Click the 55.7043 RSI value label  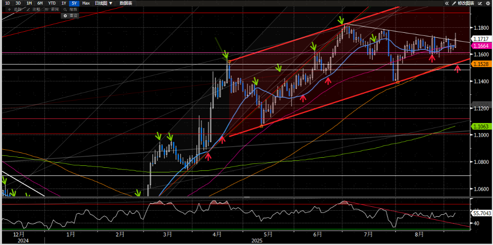[x=482, y=213]
